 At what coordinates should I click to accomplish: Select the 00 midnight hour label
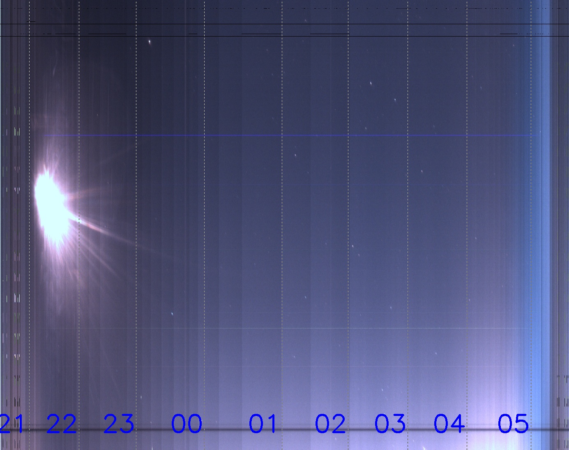tap(187, 424)
